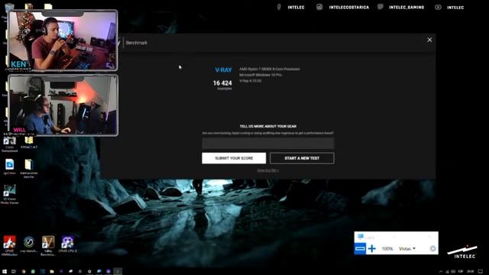Screen dimensions: 489x275
Task: Open the blue document file on desktop
Action: pos(9,167)
